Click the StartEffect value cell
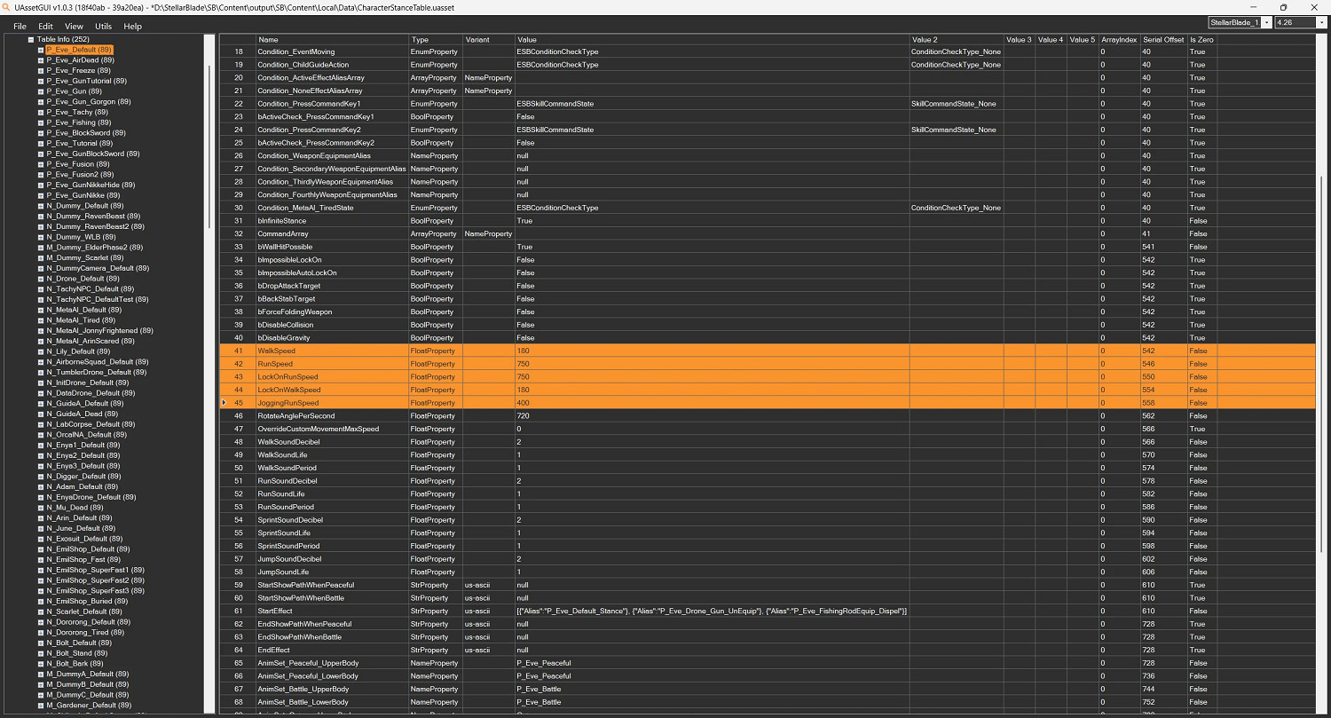Viewport: 1331px width, 718px height. (712, 611)
